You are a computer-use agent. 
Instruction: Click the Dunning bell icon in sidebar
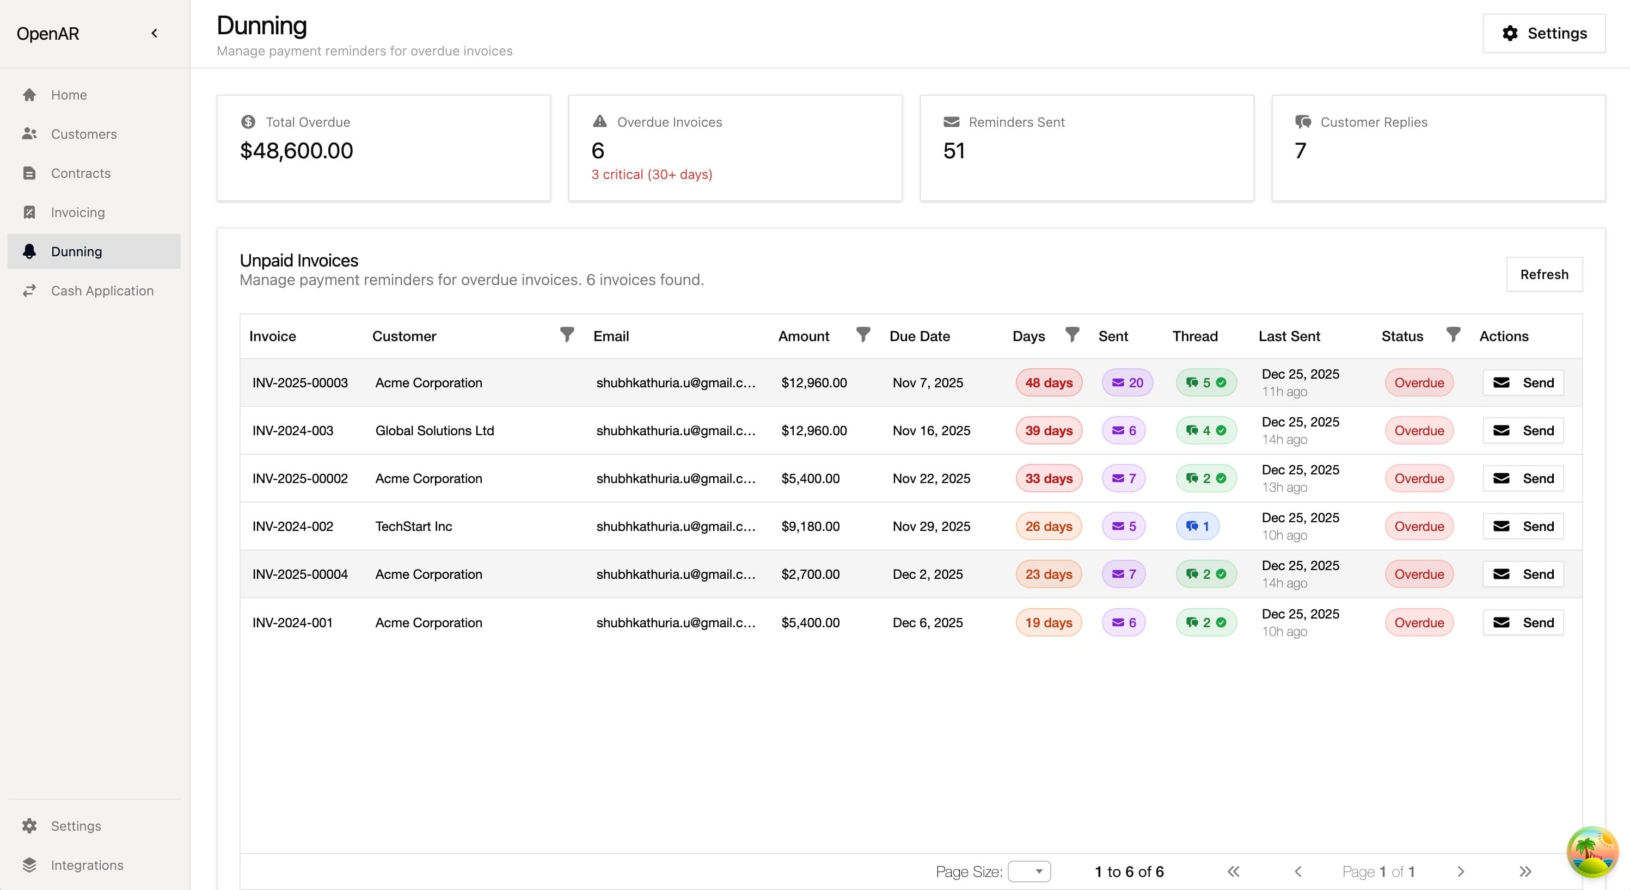30,251
